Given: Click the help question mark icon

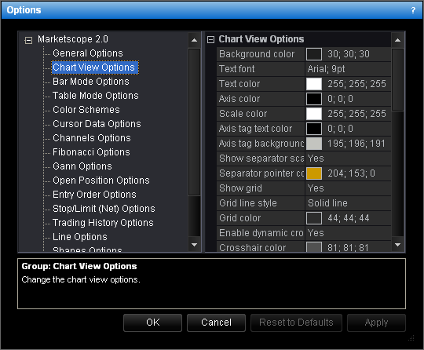Looking at the screenshot, I should (x=413, y=10).
